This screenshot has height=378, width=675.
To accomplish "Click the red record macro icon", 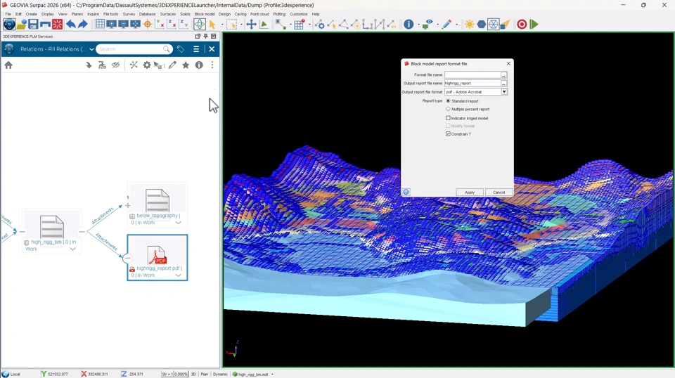I will [x=522, y=25].
